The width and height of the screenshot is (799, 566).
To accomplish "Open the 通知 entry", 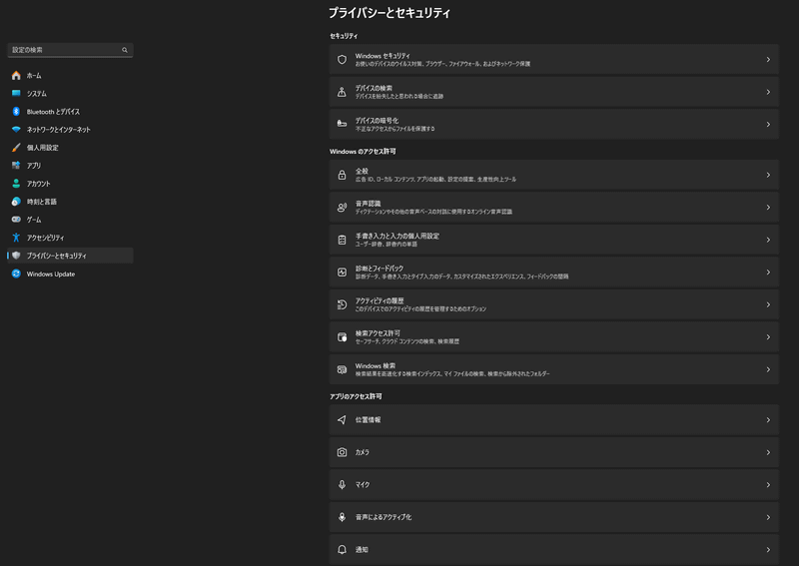I will (554, 550).
